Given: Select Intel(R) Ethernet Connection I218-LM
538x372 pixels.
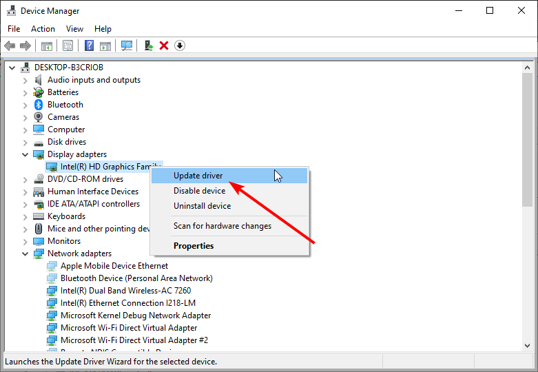Looking at the screenshot, I should tap(128, 303).
